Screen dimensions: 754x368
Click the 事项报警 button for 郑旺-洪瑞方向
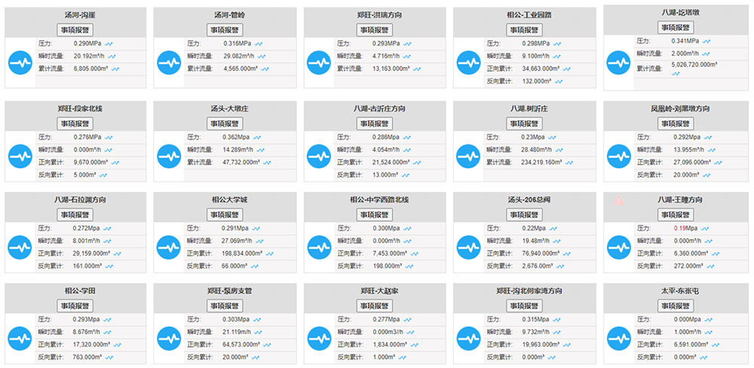[x=375, y=30]
